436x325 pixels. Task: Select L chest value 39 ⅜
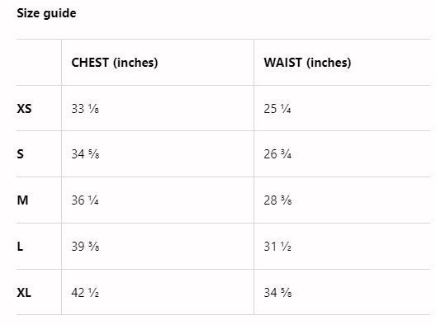(85, 247)
